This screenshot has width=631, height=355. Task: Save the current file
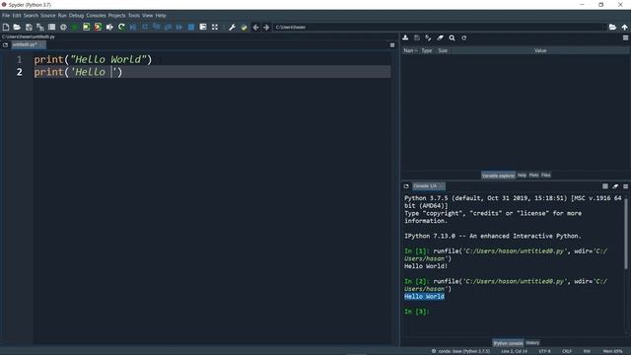tap(29, 27)
